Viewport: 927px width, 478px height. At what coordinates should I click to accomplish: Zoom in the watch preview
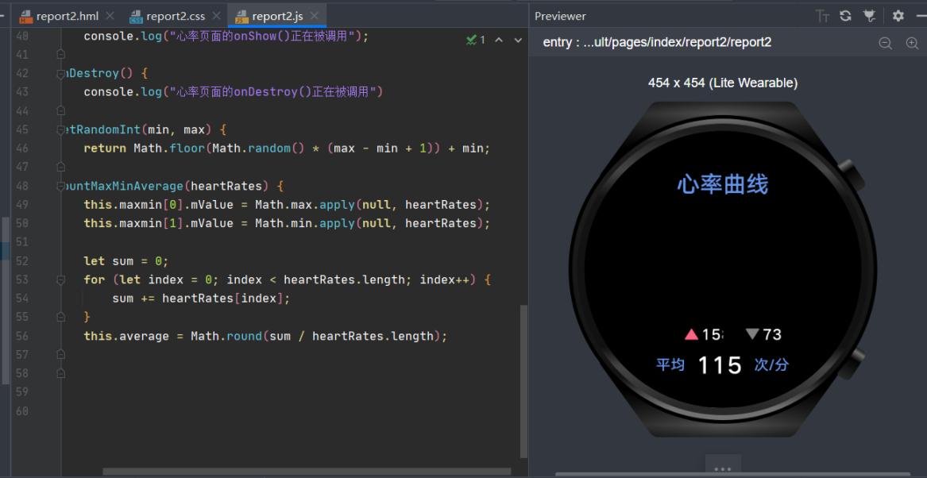pyautogui.click(x=912, y=44)
